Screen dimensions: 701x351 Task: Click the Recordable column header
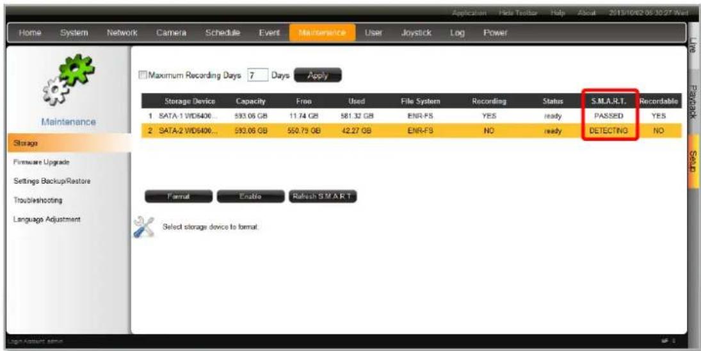pyautogui.click(x=659, y=101)
